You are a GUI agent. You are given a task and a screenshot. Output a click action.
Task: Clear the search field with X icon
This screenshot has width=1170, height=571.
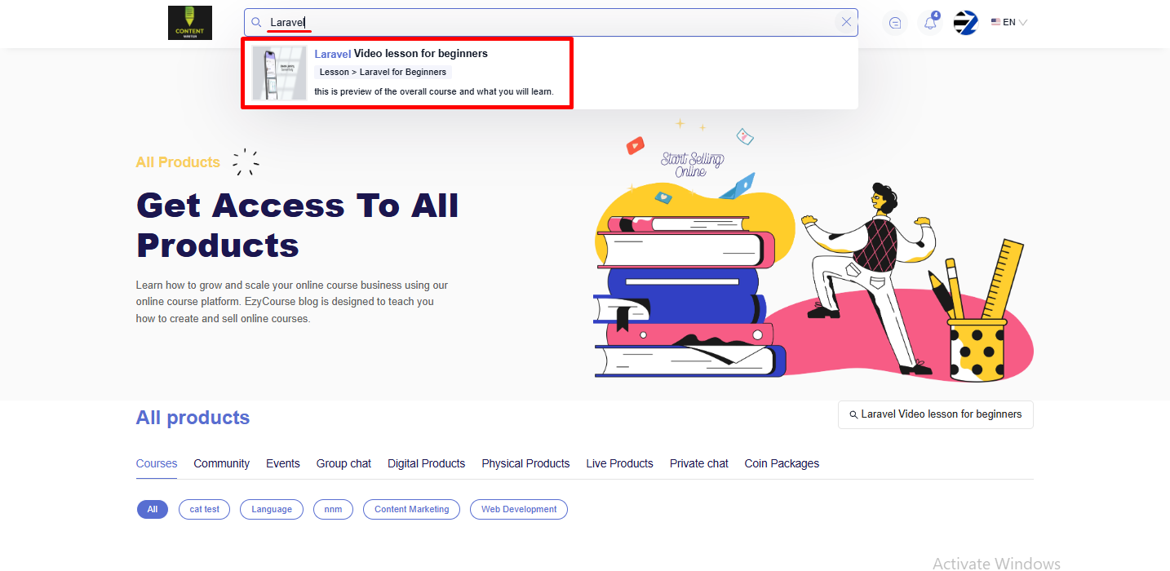pos(846,23)
